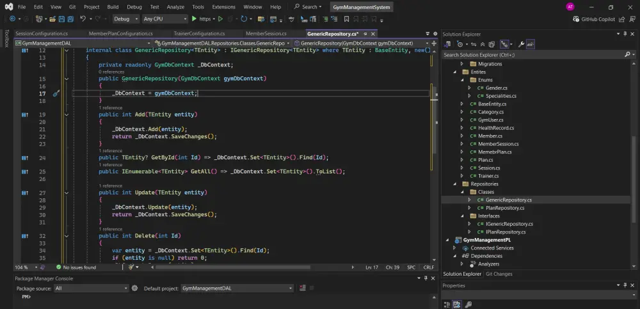Open the Build menu

[113, 7]
